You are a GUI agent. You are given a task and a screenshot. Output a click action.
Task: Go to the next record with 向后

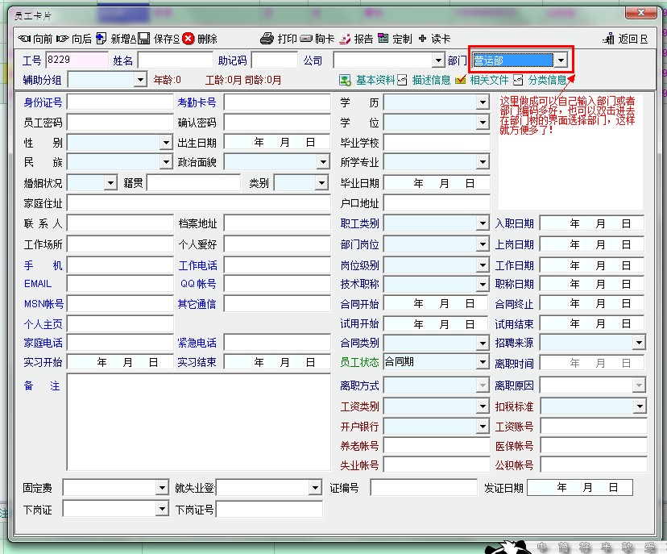[73, 39]
